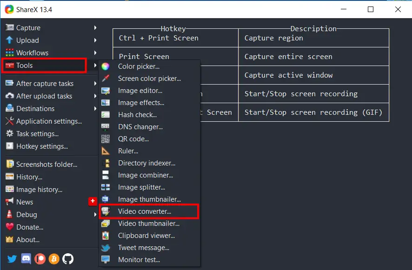The width and height of the screenshot is (412, 270).
Task: Open the After capture tasks menu
Action: 51,84
